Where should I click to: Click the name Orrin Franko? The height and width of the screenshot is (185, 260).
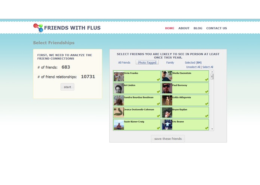131,73
